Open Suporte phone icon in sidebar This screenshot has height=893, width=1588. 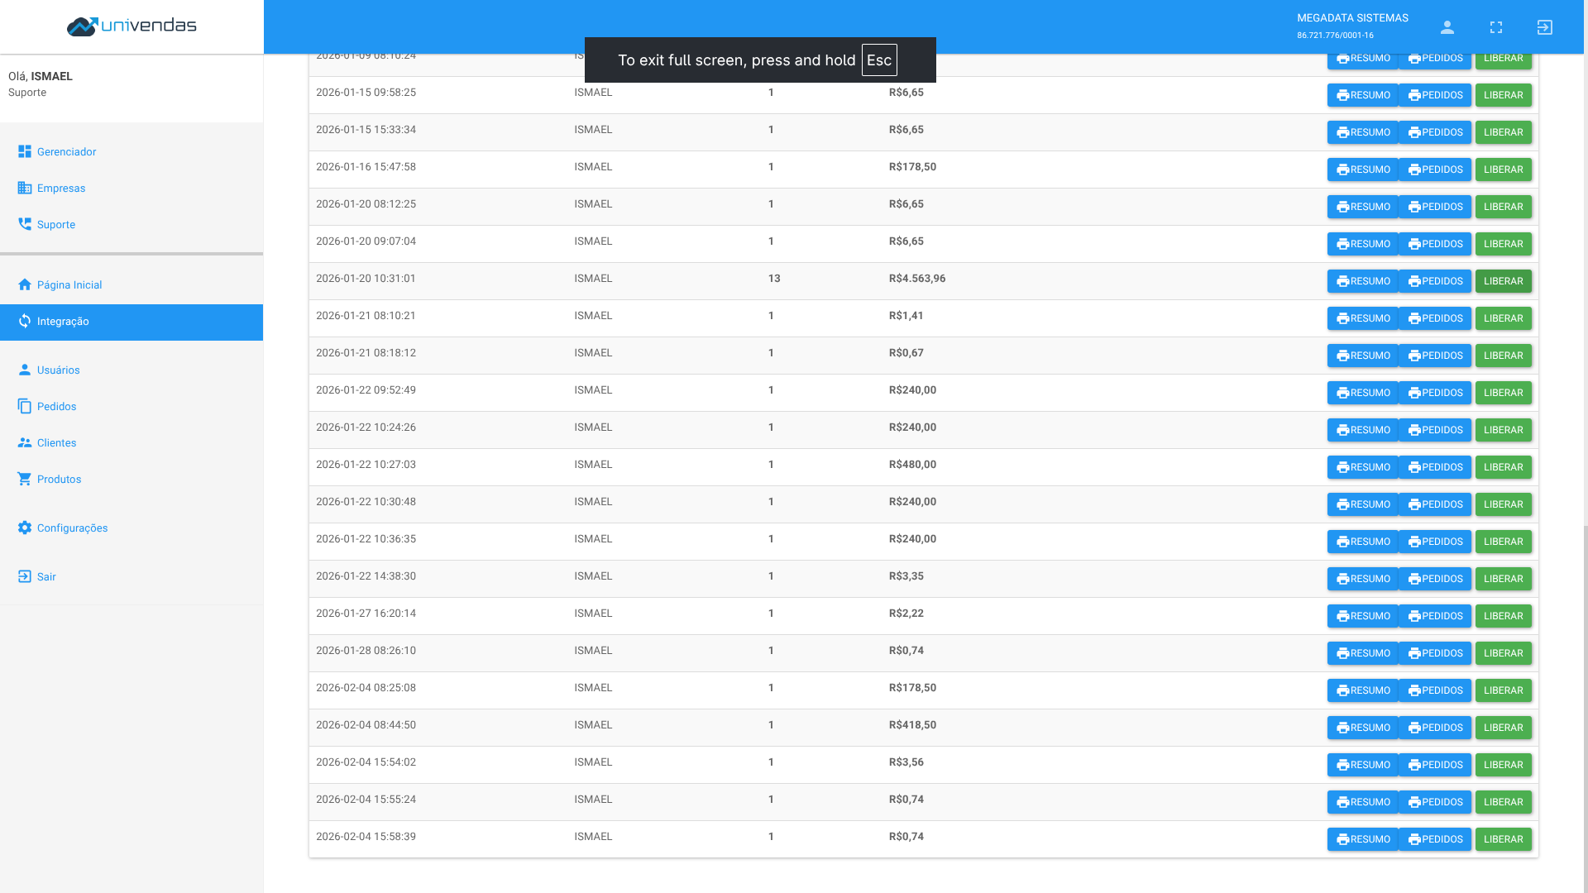25,225
